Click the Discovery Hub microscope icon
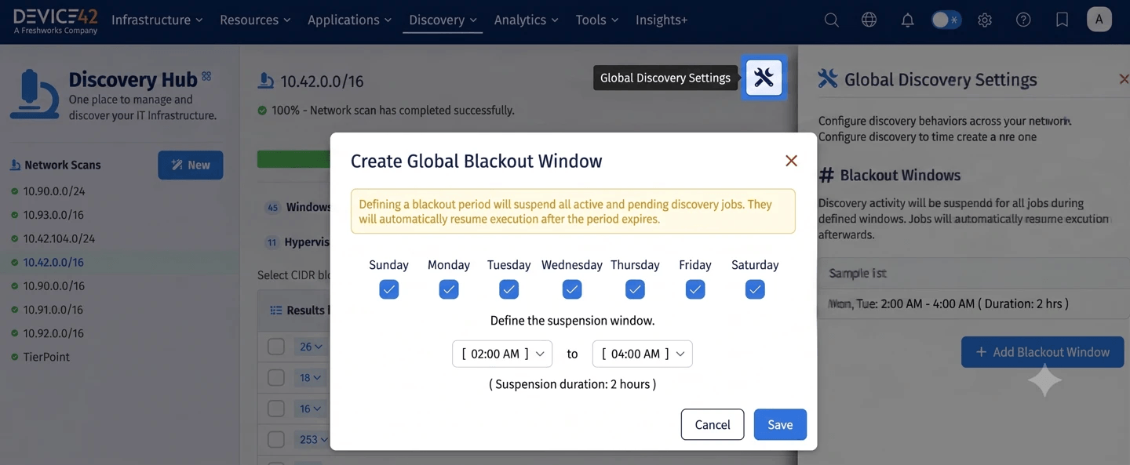This screenshot has height=465, width=1130. point(34,94)
